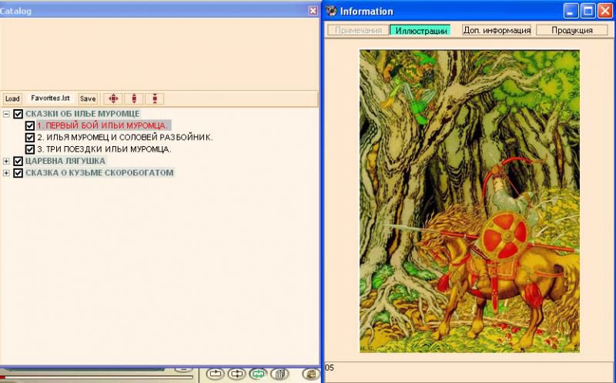This screenshot has width=616, height=383.
Task: Click the green highlighted oval bottom button
Action: [258, 374]
